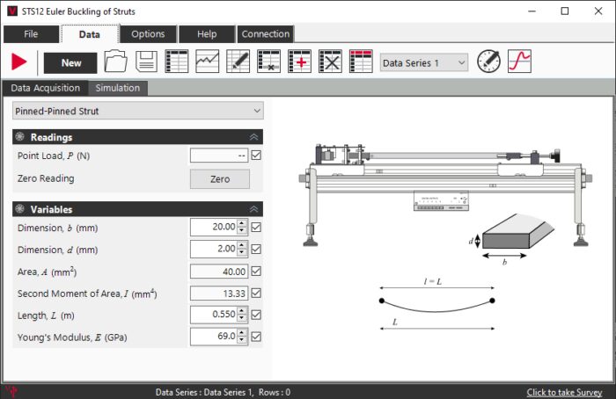
Task: Toggle the Length L checkbox
Action: (x=256, y=315)
